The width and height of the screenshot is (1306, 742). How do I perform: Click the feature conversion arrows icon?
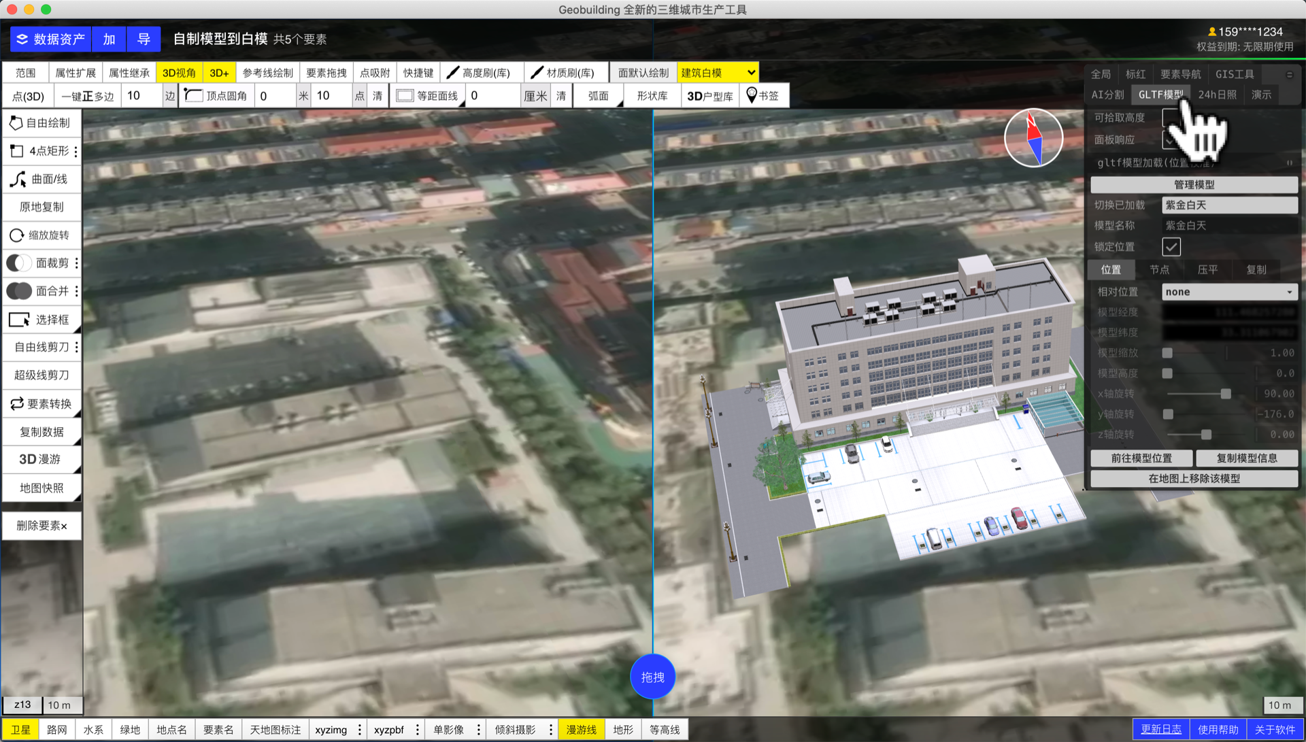[x=16, y=404]
